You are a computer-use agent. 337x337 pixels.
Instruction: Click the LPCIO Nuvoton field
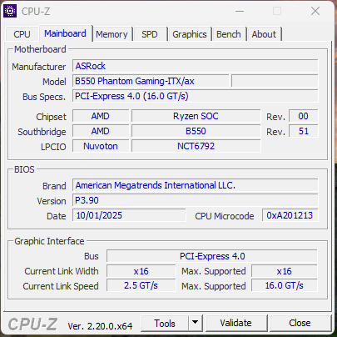tap(101, 146)
